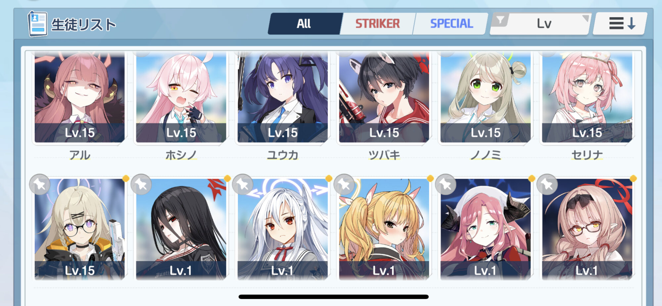
Task: Select the ツバキ name label
Action: point(384,155)
